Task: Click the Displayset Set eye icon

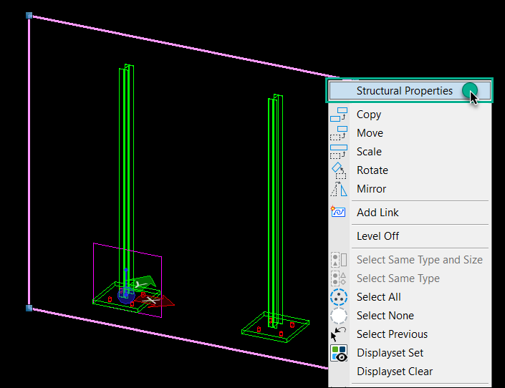Action: 339,353
